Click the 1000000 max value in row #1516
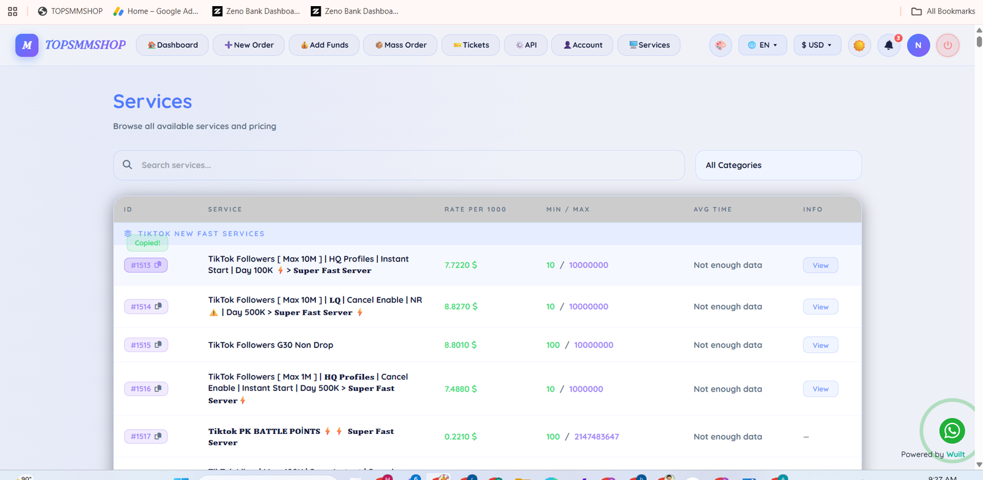Screen dimensions: 983x480 point(586,389)
